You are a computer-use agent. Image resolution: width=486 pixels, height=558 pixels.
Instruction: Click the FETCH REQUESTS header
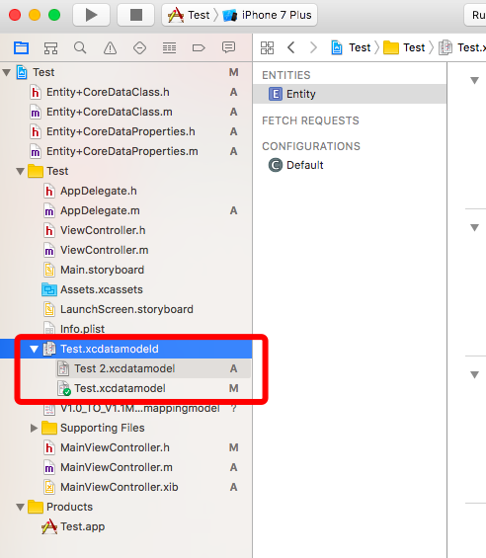tap(310, 120)
